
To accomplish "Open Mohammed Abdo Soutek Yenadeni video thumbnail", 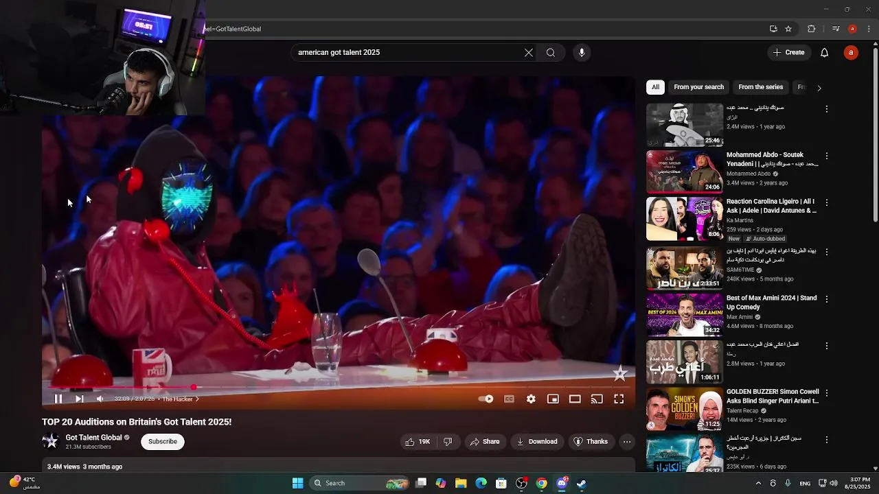I will [x=685, y=172].
